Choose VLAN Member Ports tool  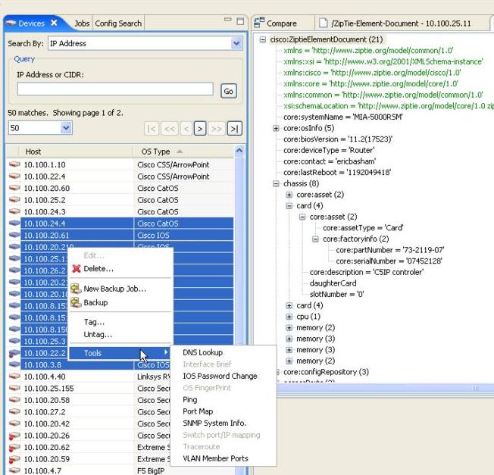223,458
